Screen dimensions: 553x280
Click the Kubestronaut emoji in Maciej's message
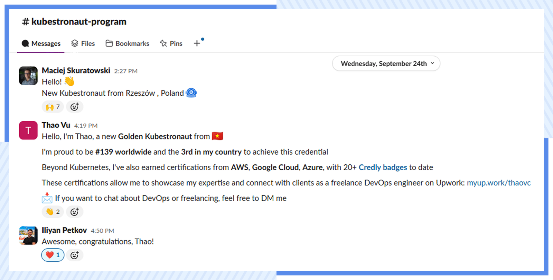tap(191, 93)
